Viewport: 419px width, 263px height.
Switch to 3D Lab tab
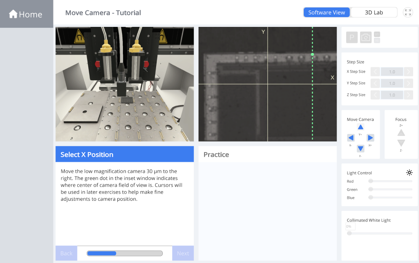pyautogui.click(x=374, y=13)
